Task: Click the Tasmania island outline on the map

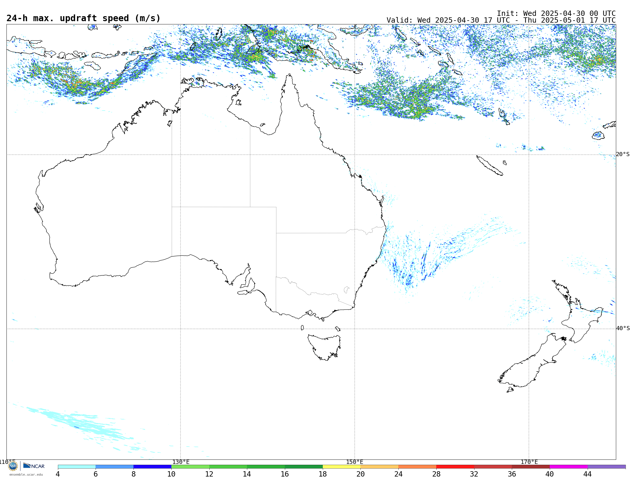Action: coord(324,347)
